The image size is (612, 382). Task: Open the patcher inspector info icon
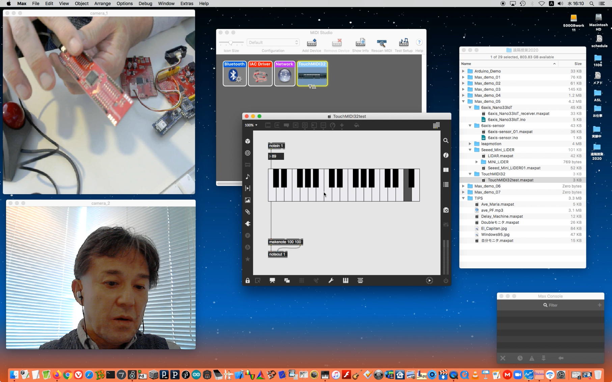coord(446,155)
